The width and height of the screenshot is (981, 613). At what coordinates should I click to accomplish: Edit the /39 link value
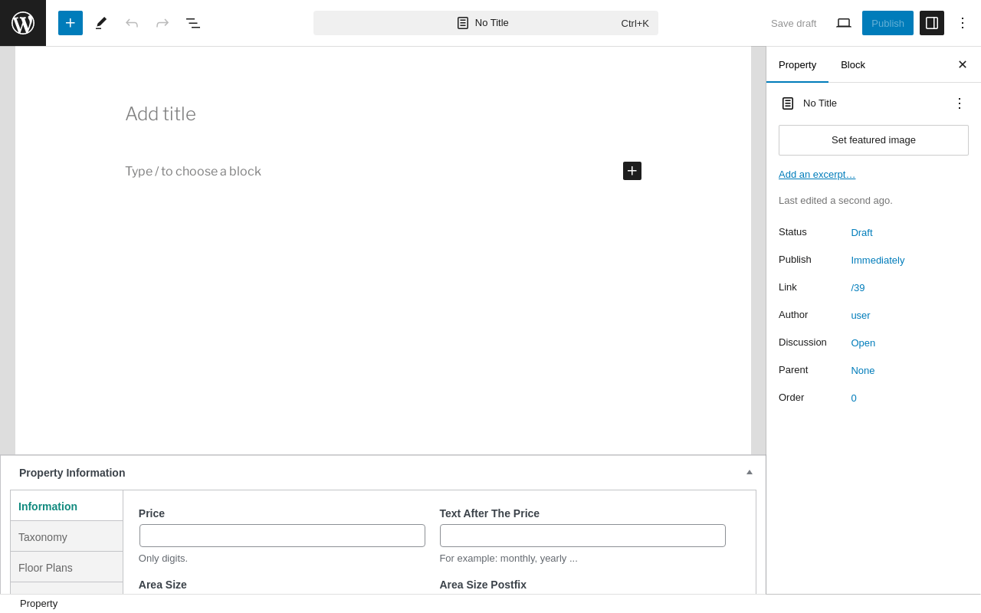858,287
